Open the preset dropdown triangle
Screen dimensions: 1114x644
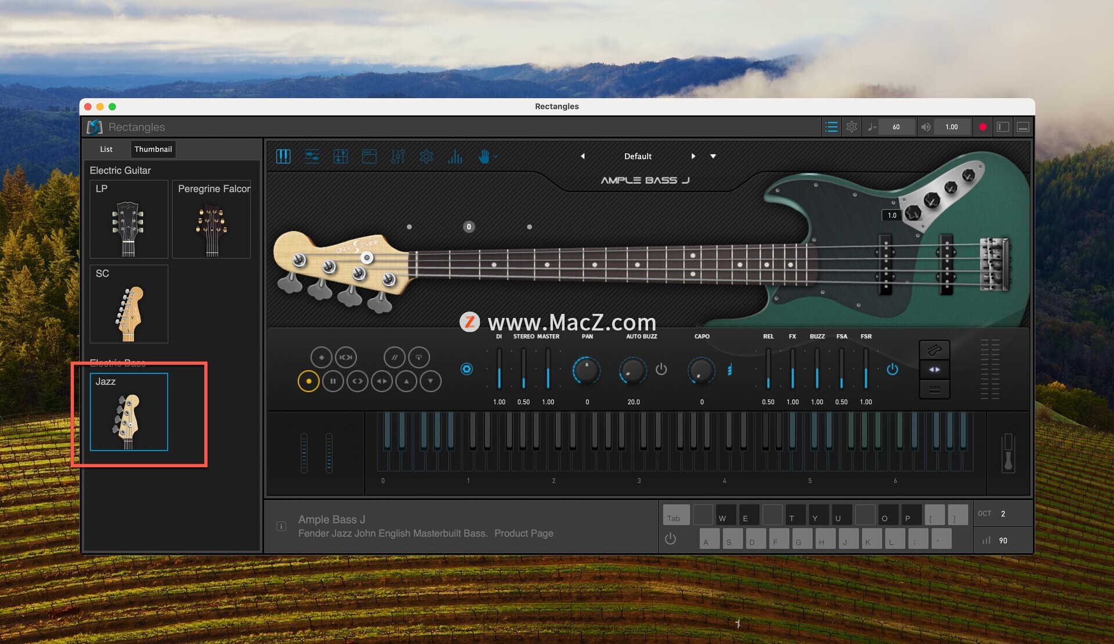click(713, 157)
